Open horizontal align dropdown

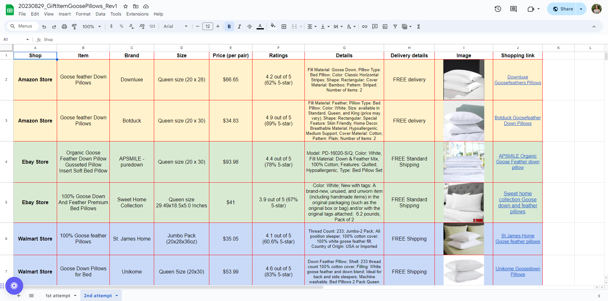(312, 27)
